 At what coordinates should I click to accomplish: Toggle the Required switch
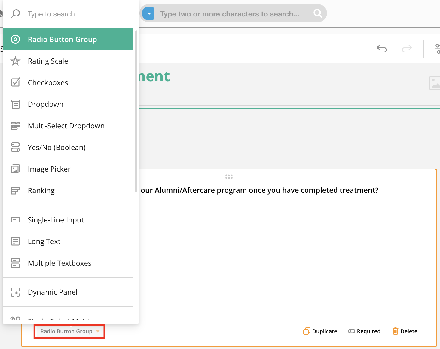351,331
